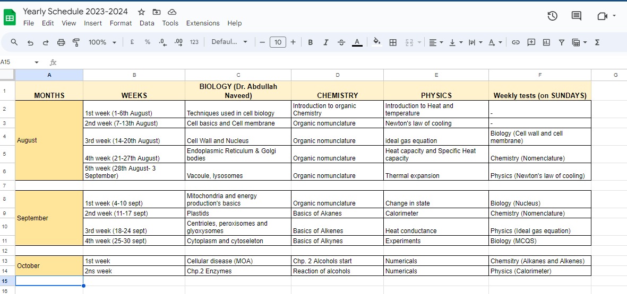Image resolution: width=627 pixels, height=294 pixels.
Task: Click the Insert link icon
Action: coord(516,42)
